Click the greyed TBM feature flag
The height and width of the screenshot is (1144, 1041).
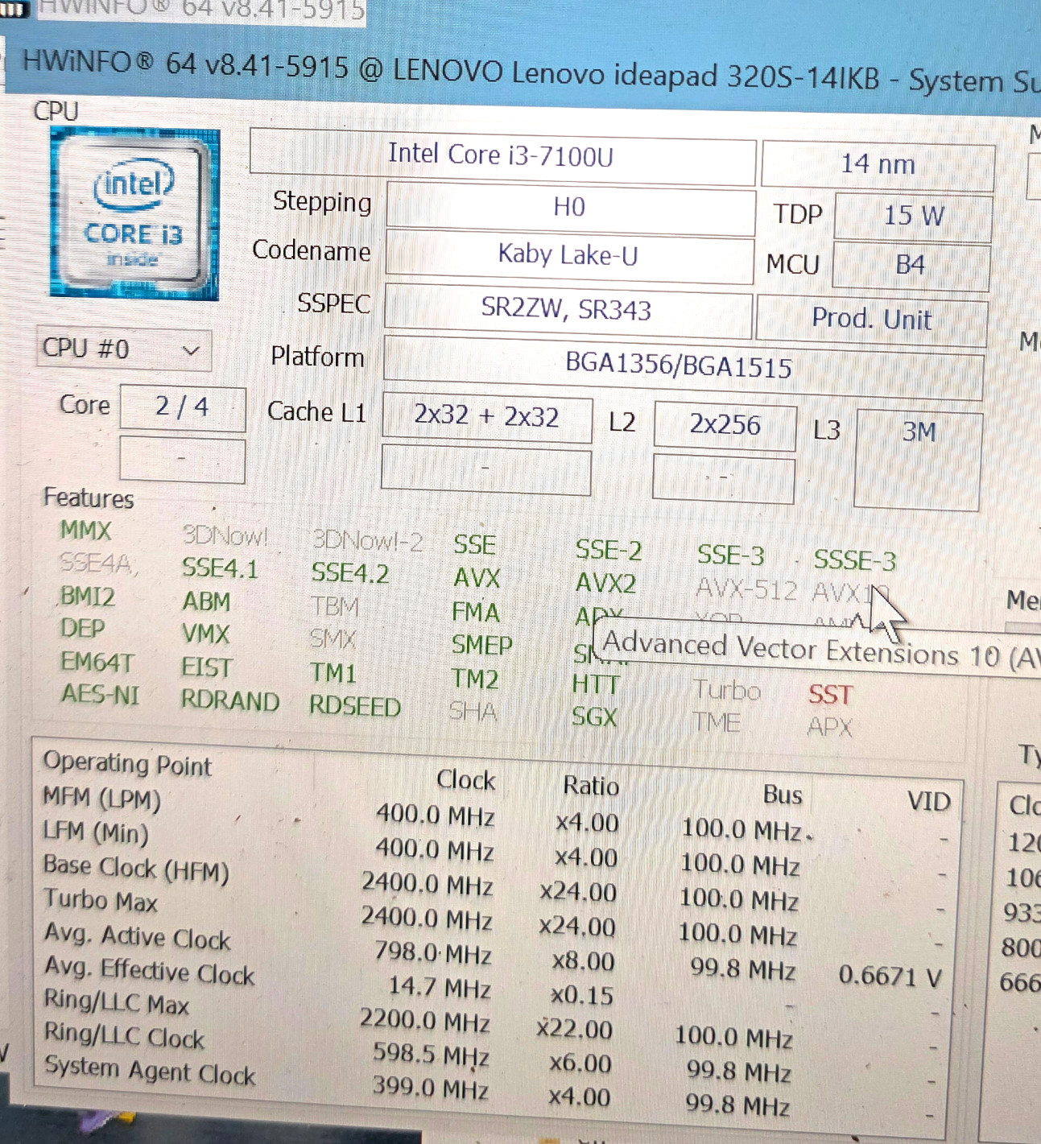[335, 606]
